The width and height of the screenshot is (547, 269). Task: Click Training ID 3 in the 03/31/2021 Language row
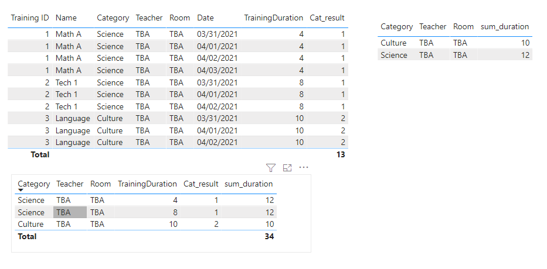click(x=47, y=118)
